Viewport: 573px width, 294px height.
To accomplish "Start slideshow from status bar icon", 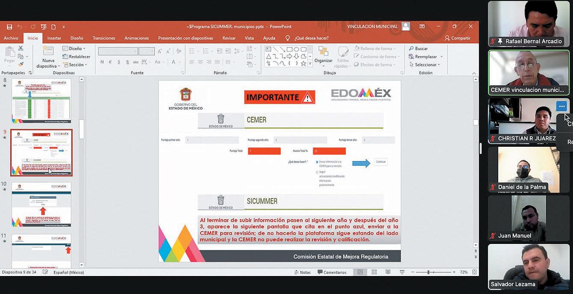I will (402, 272).
